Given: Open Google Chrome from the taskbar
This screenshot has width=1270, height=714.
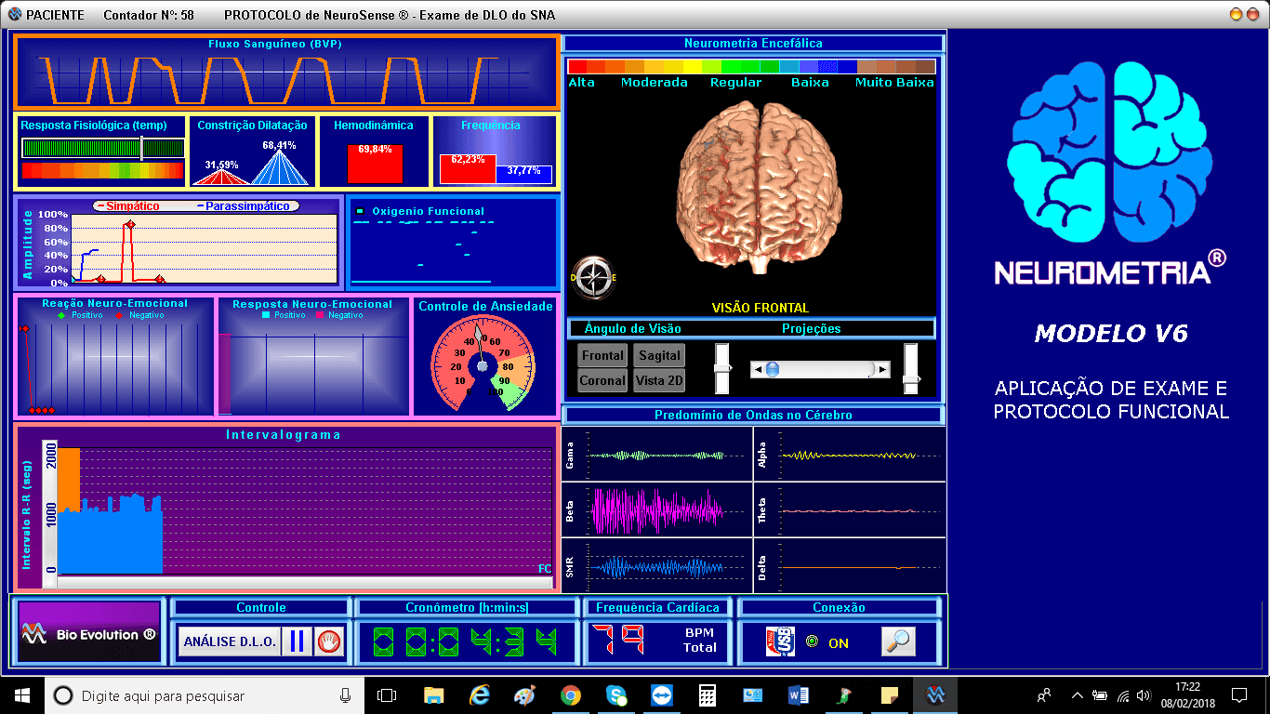Looking at the screenshot, I should click(x=571, y=695).
